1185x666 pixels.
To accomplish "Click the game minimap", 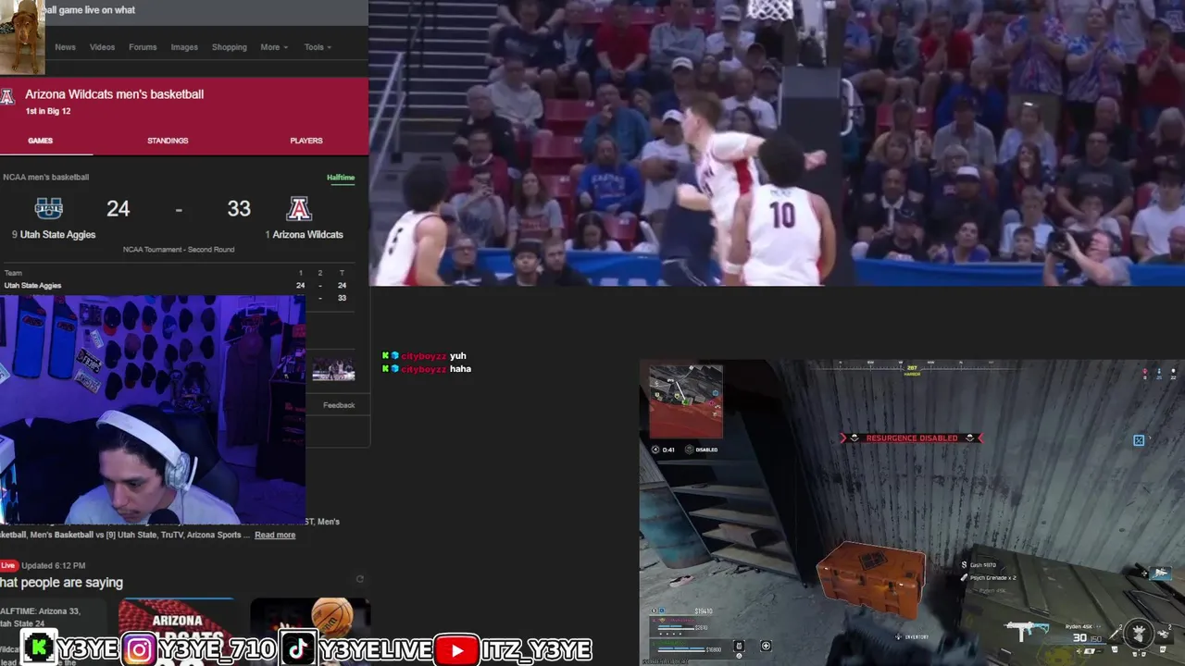I will 686,401.
